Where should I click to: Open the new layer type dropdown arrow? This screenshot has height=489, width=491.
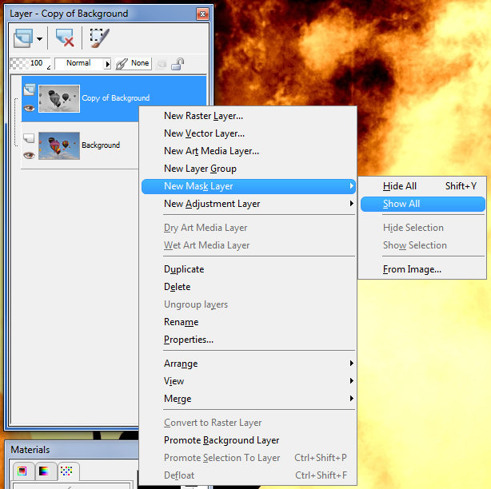[39, 38]
